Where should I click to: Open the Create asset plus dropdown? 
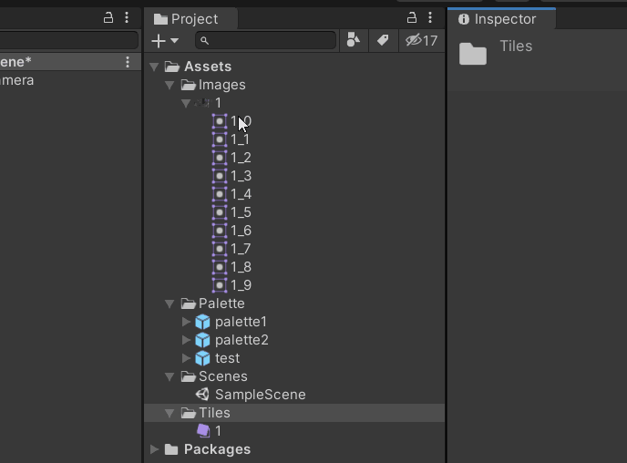coord(165,40)
